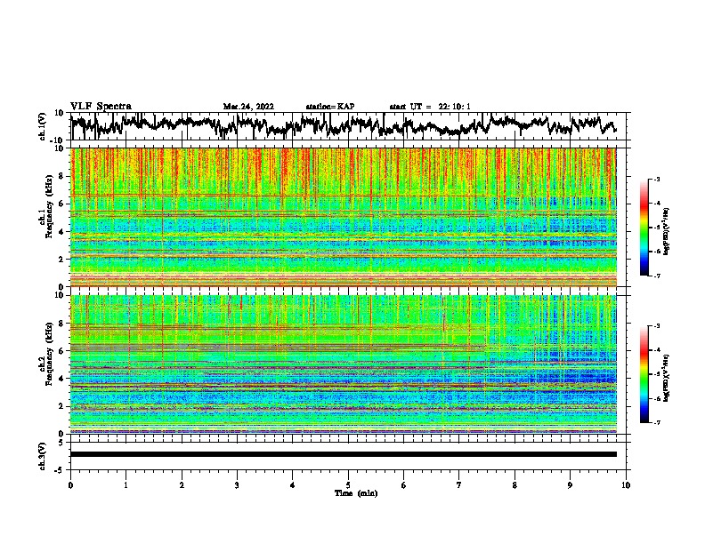Click the black bar in ch.3 panel
Viewport: 705px width, 544px height.
[344, 454]
